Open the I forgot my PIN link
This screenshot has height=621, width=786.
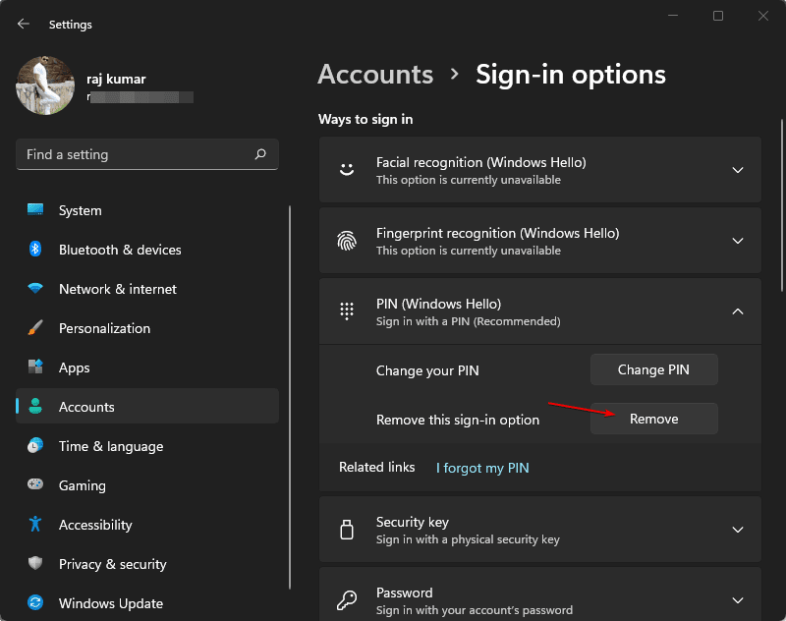(482, 468)
